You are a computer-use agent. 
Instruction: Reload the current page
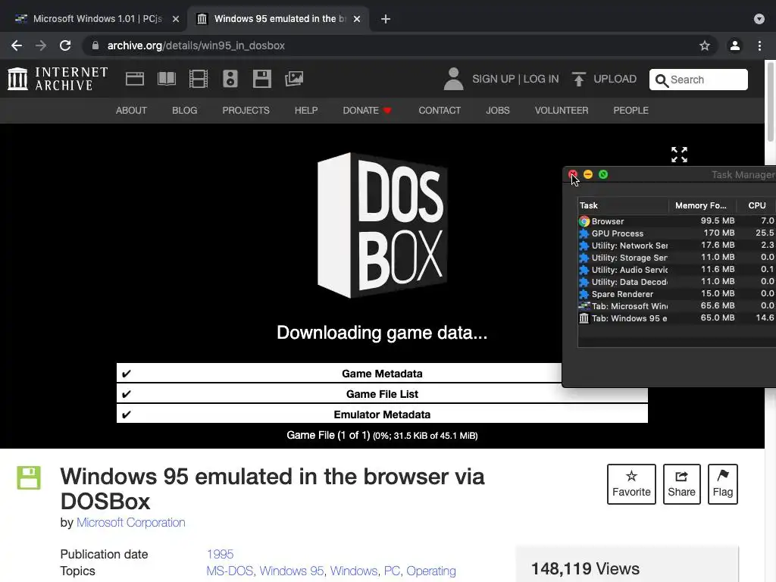pyautogui.click(x=65, y=45)
